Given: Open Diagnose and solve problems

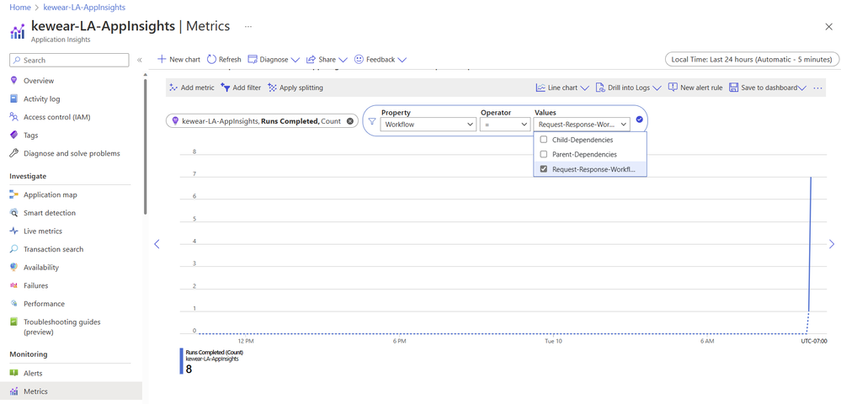Looking at the screenshot, I should click(x=70, y=153).
